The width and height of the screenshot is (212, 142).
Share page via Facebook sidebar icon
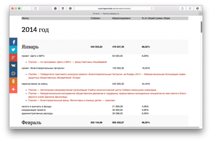[14, 42]
